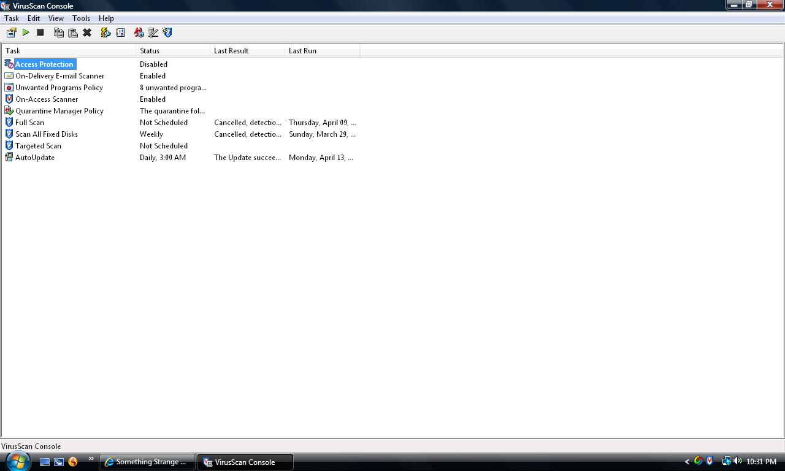Click the 'Monday, April 13' last run cell
The image size is (785, 471).
click(321, 157)
